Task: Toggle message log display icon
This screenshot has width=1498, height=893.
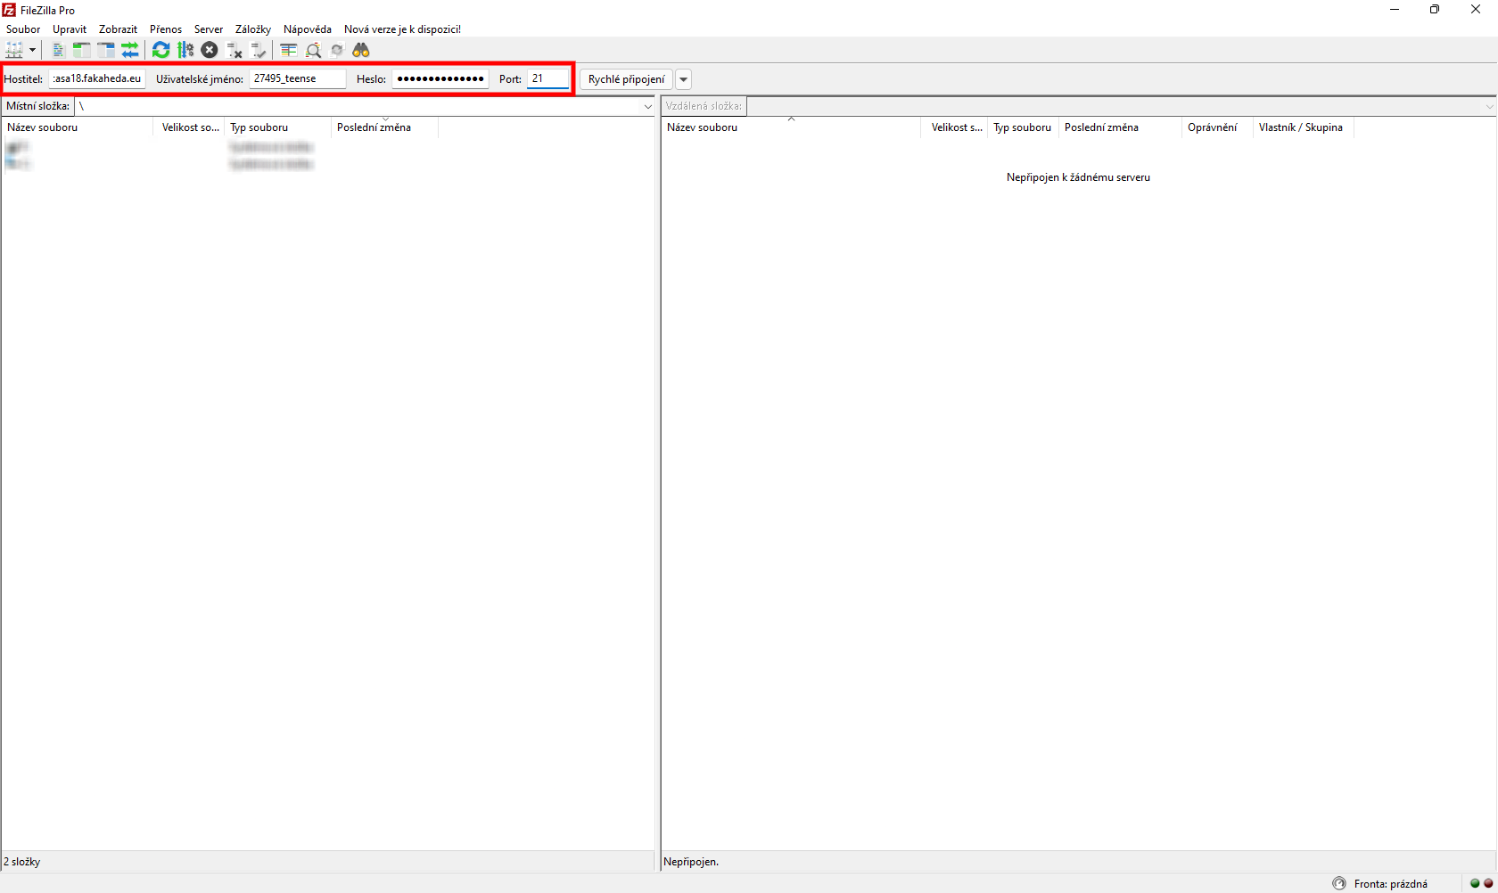Action: click(58, 50)
